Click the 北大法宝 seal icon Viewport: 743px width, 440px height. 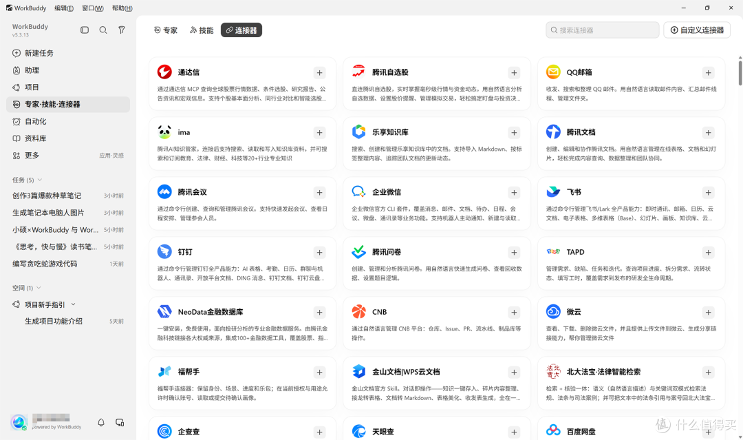pyautogui.click(x=553, y=372)
